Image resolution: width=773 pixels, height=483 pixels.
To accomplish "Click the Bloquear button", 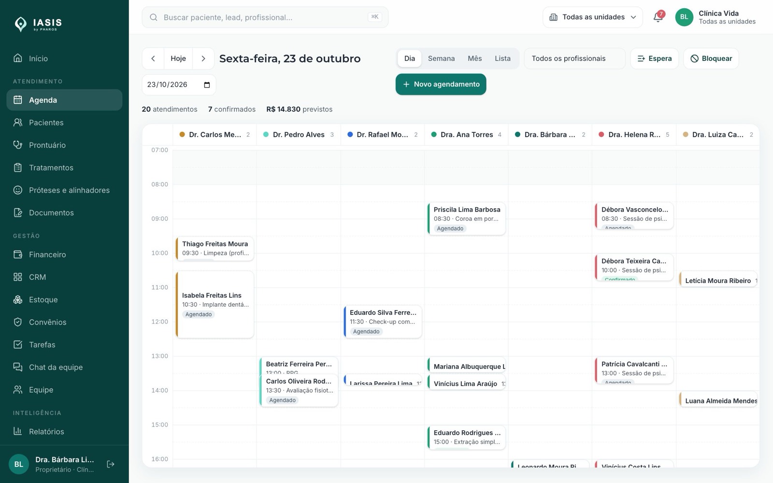I will 711,58.
